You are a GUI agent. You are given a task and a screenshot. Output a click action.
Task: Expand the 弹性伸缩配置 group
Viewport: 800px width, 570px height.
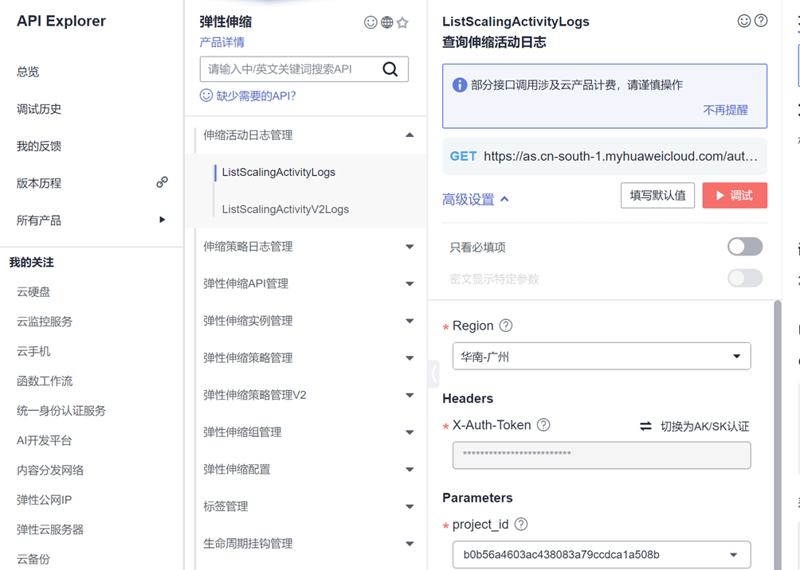coord(410,470)
